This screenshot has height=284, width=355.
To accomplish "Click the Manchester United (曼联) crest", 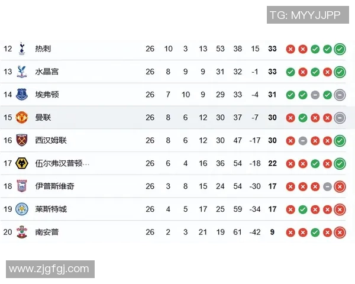I will (x=22, y=117).
